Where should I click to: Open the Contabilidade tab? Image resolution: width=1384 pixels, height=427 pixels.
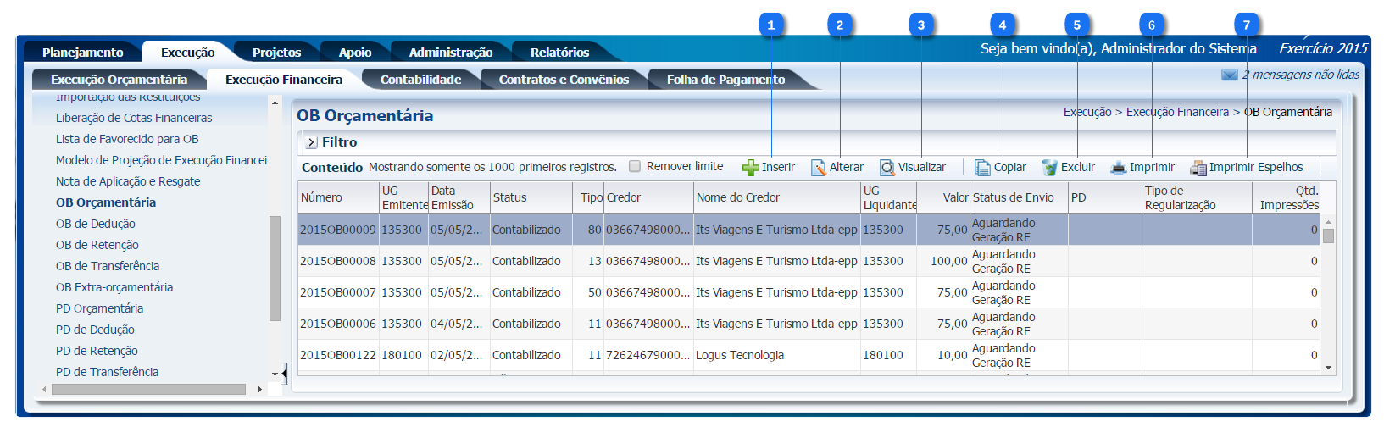tap(420, 80)
